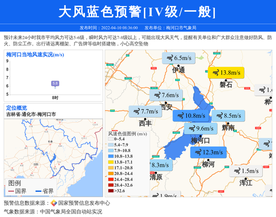Click the 国家预警信息发布中心 source text

point(84,203)
